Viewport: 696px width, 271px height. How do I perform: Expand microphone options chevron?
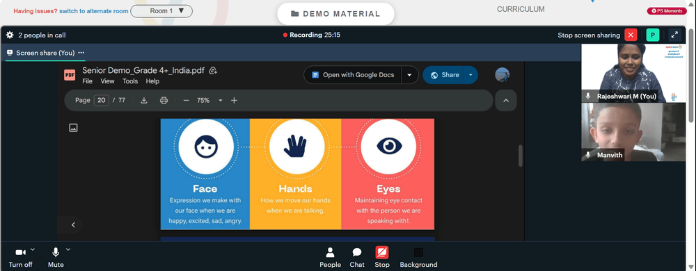[68, 249]
